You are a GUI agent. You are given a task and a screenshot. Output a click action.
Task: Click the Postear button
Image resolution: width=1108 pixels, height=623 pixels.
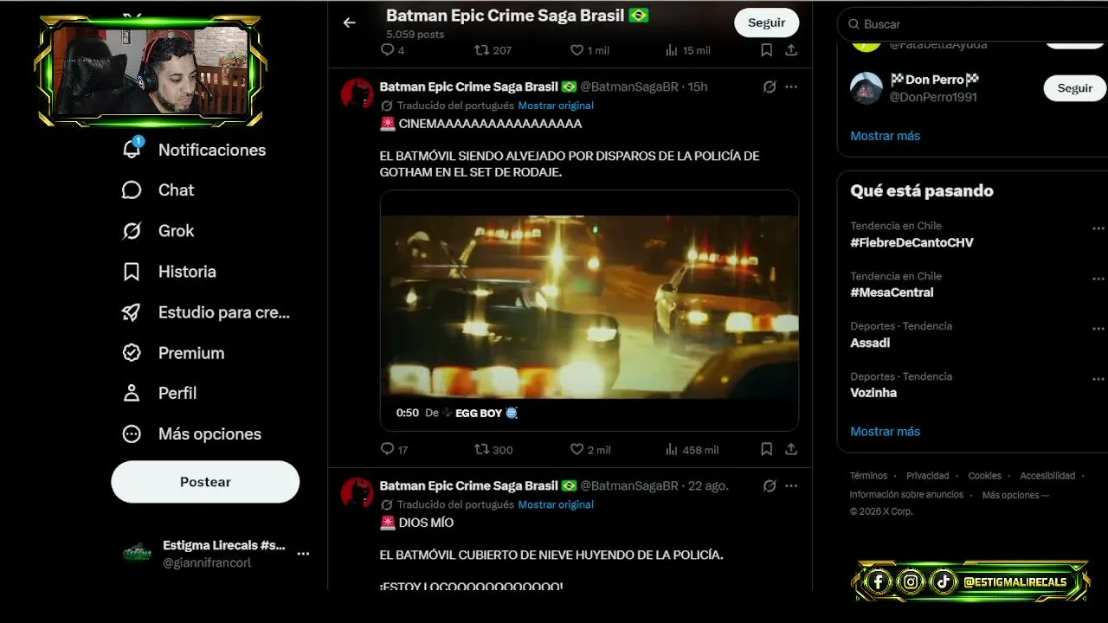click(x=205, y=482)
